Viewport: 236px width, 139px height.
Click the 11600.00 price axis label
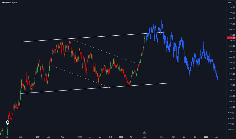[x=231, y=85]
